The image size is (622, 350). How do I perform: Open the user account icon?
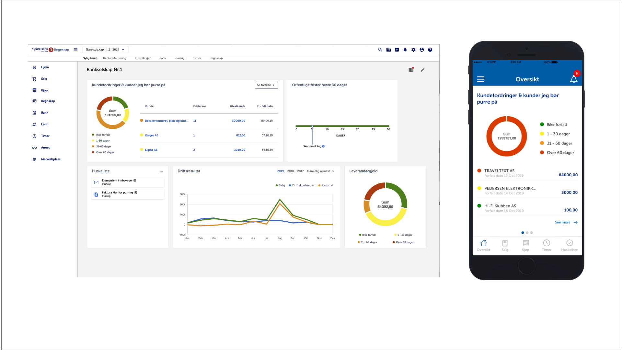tap(422, 50)
